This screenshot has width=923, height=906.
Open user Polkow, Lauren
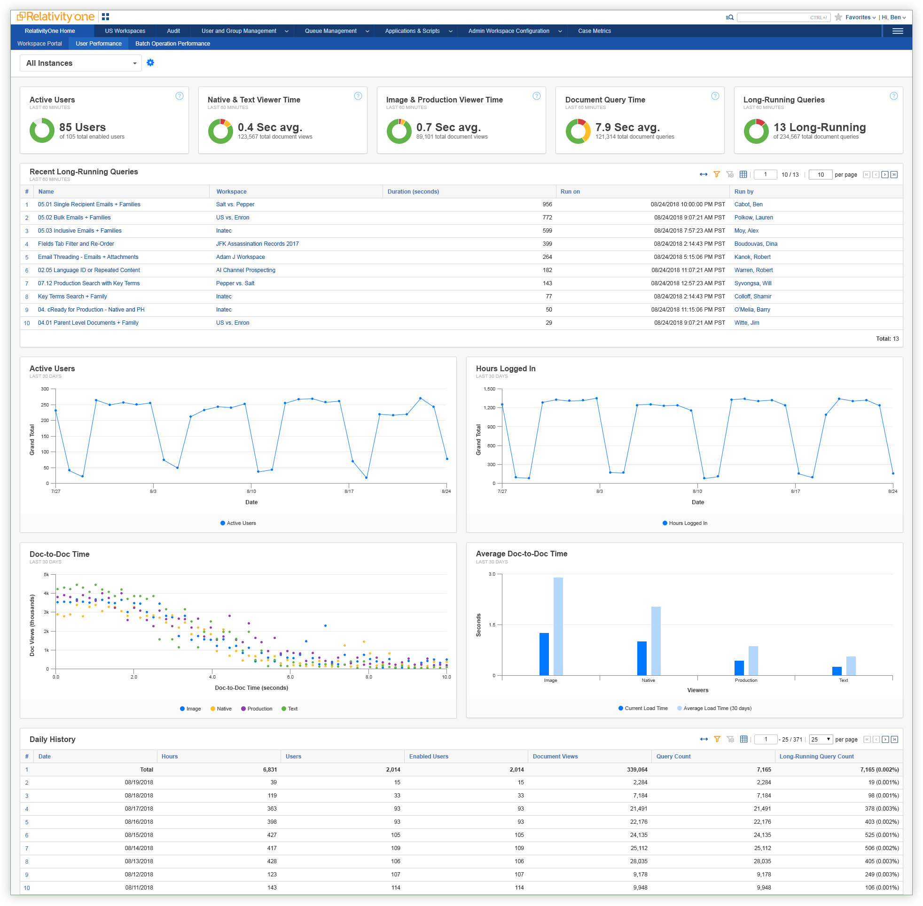pos(753,218)
